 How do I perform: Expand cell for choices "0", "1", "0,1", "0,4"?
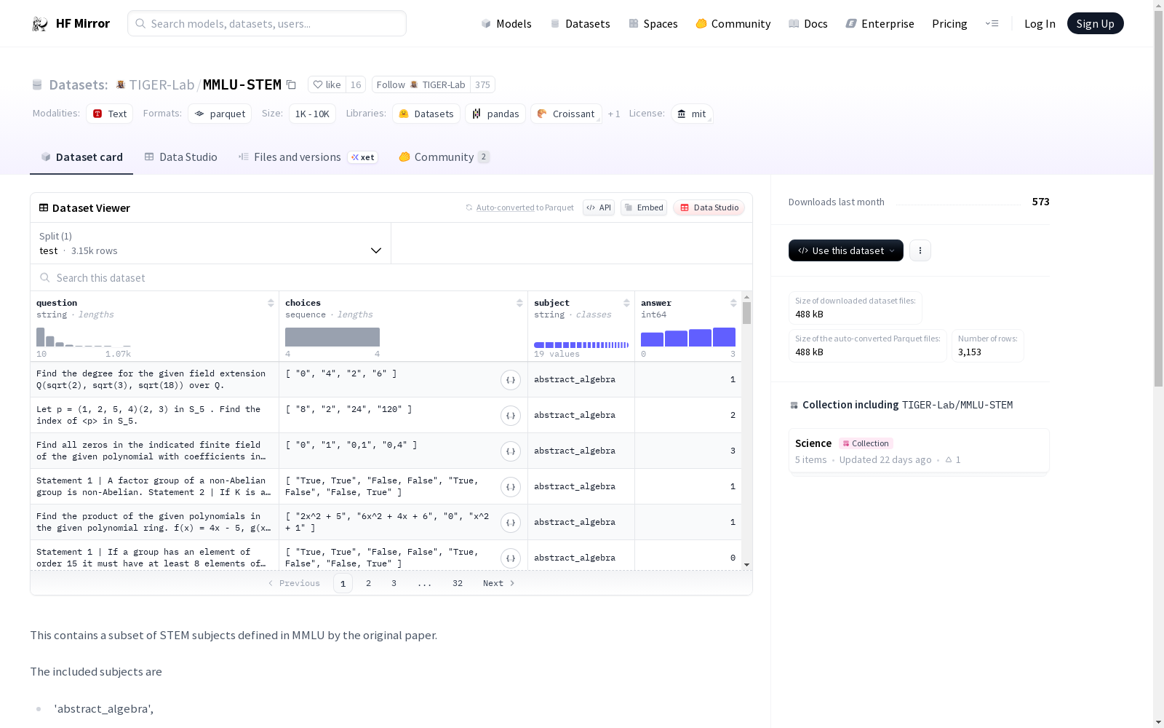pyautogui.click(x=511, y=451)
